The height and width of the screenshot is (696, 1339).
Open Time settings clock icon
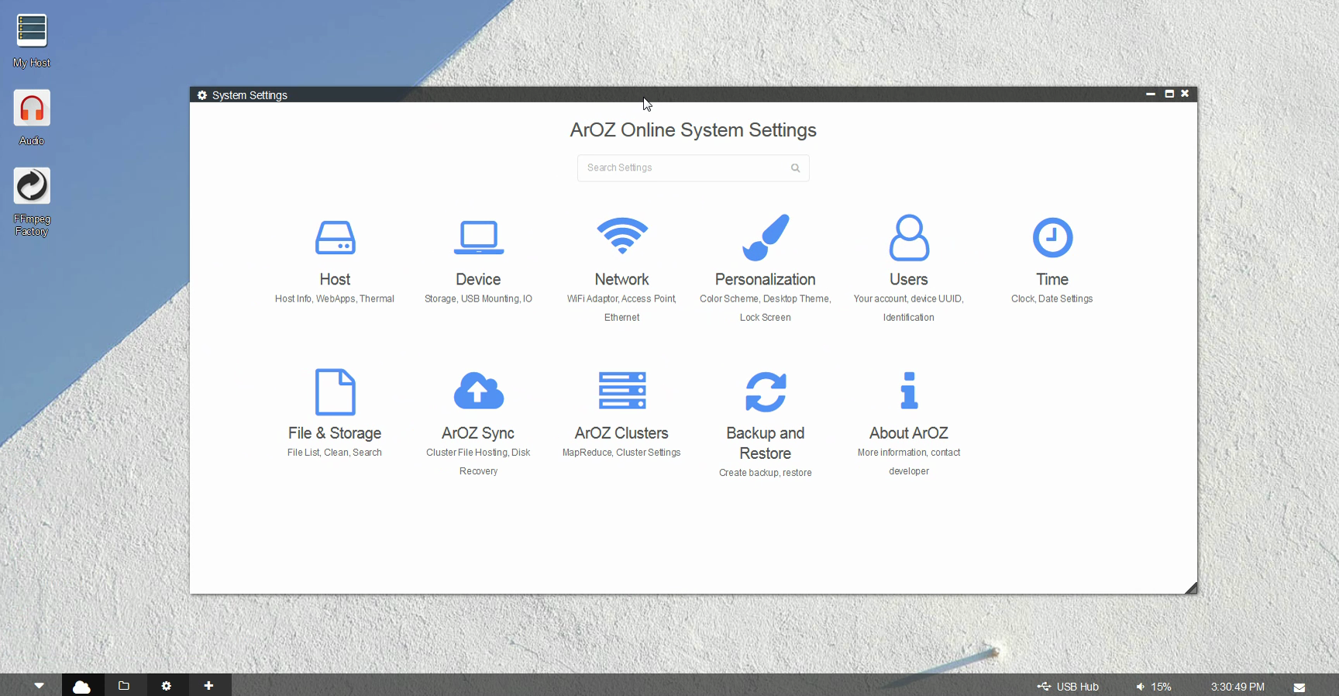tap(1052, 238)
